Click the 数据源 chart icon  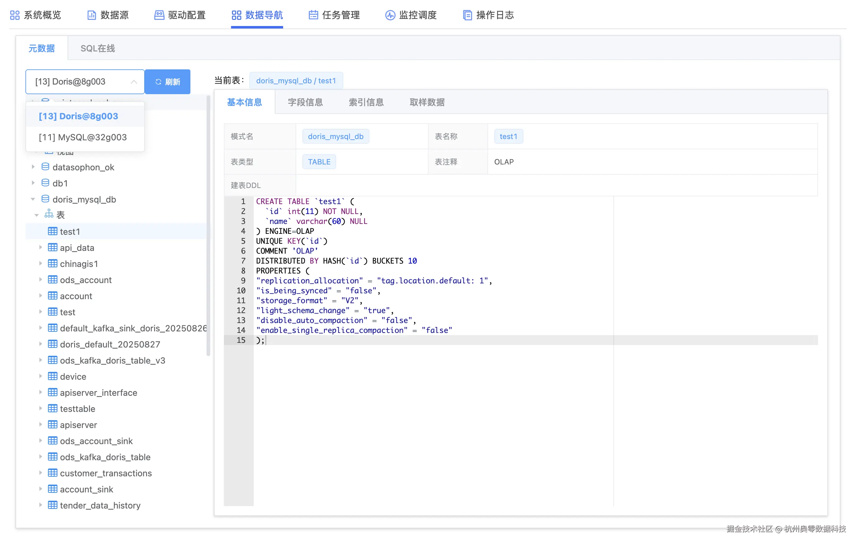point(92,15)
